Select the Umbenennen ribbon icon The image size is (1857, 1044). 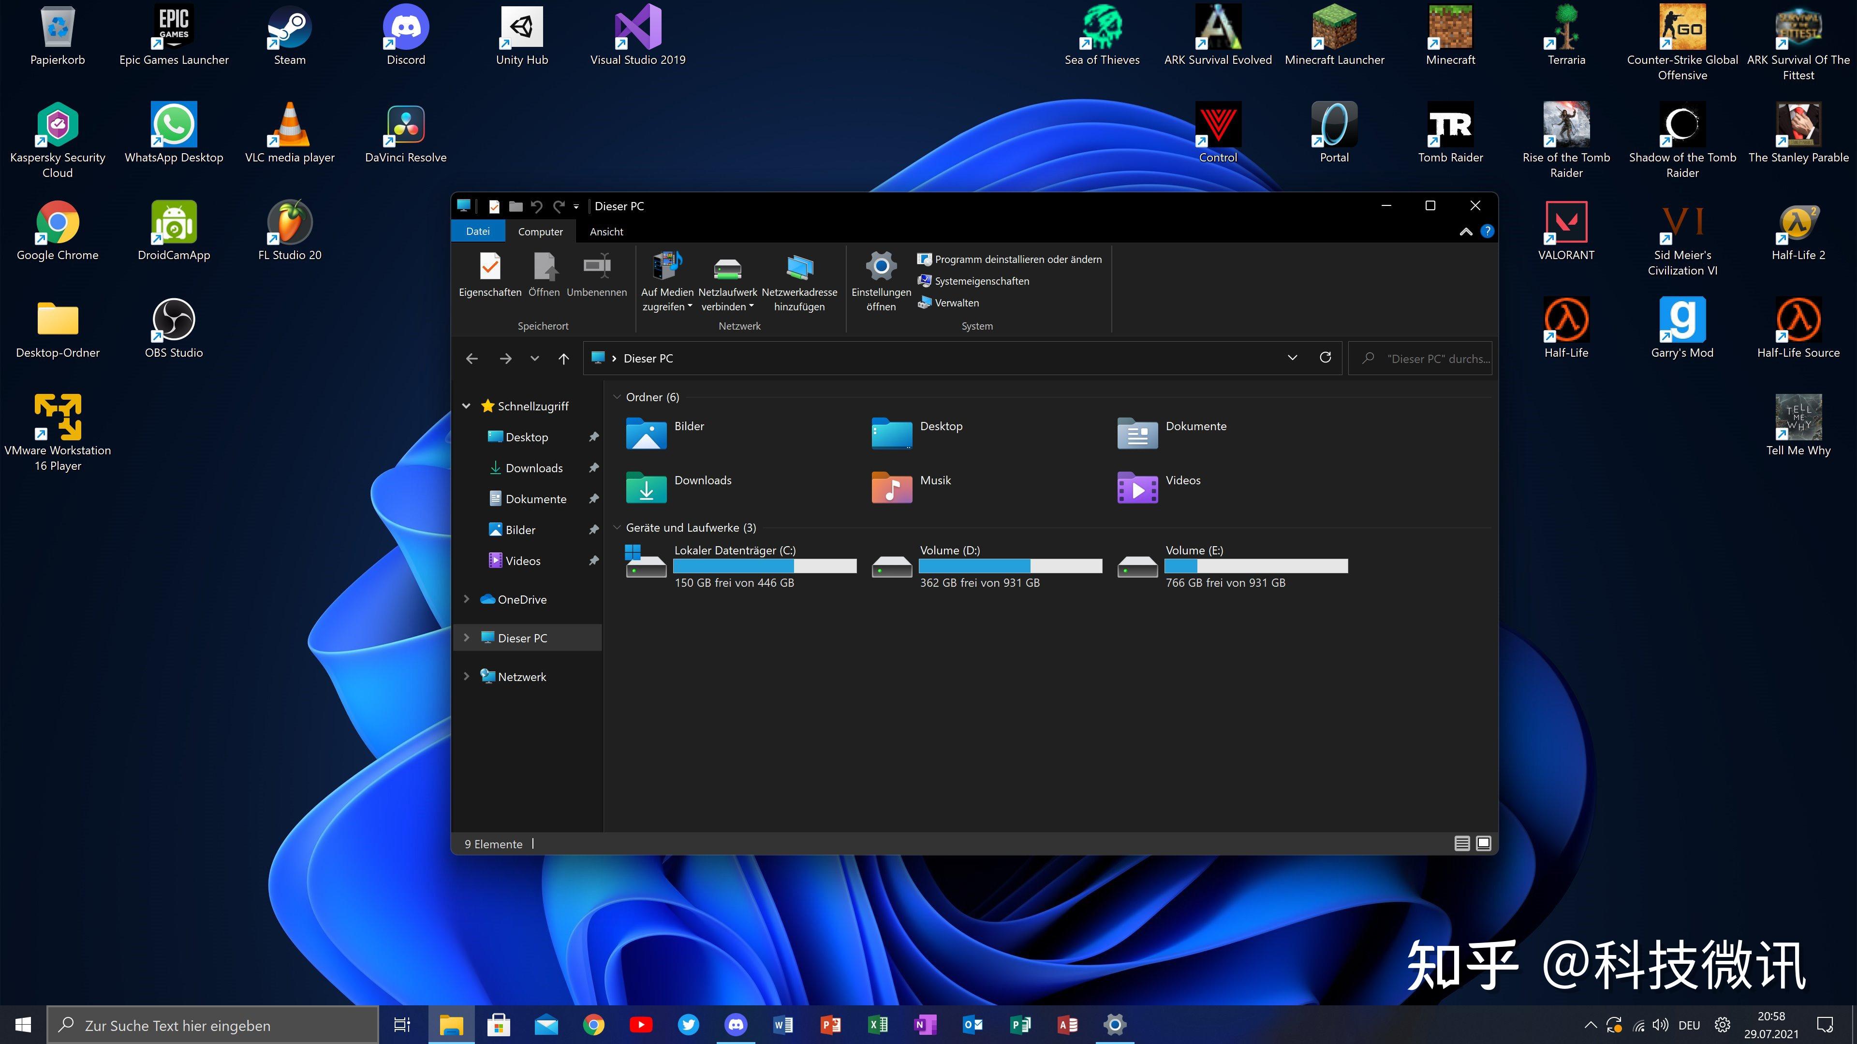click(x=596, y=274)
